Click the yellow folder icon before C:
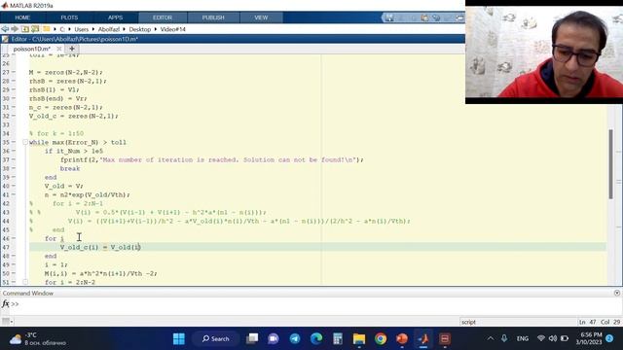 [x=47, y=29]
